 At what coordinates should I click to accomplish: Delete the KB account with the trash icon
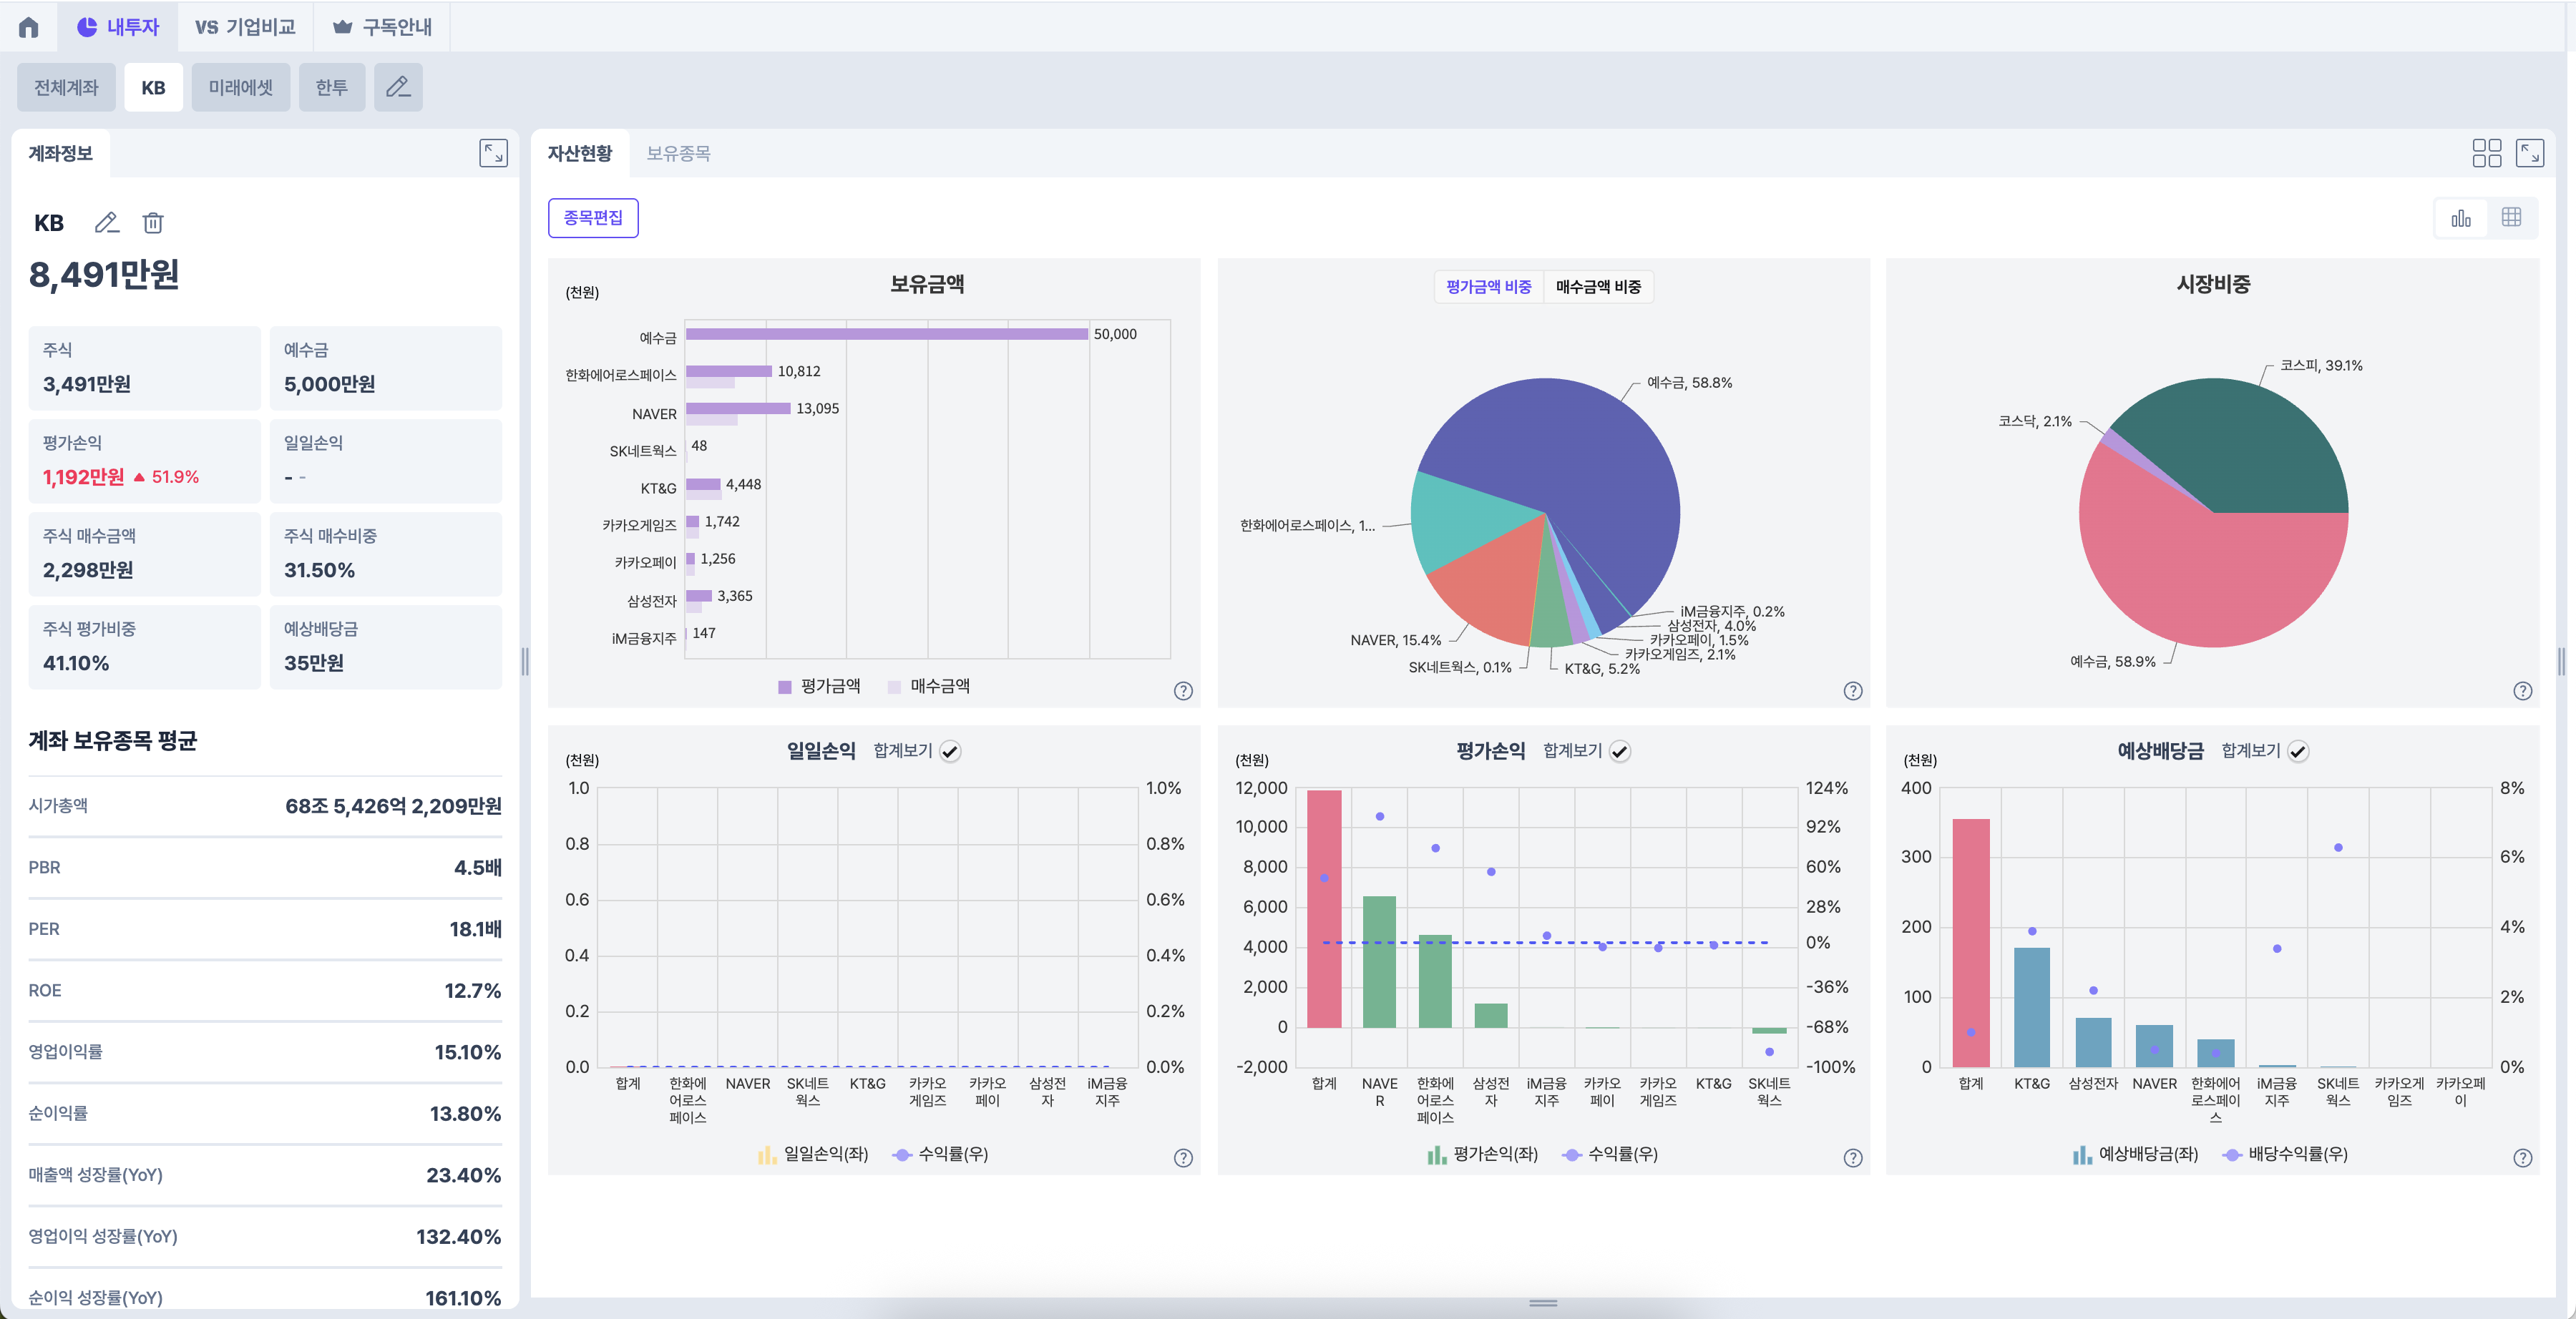click(153, 222)
